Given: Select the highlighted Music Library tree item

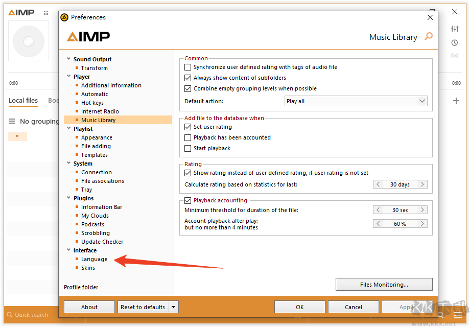Looking at the screenshot, I should tap(118, 120).
